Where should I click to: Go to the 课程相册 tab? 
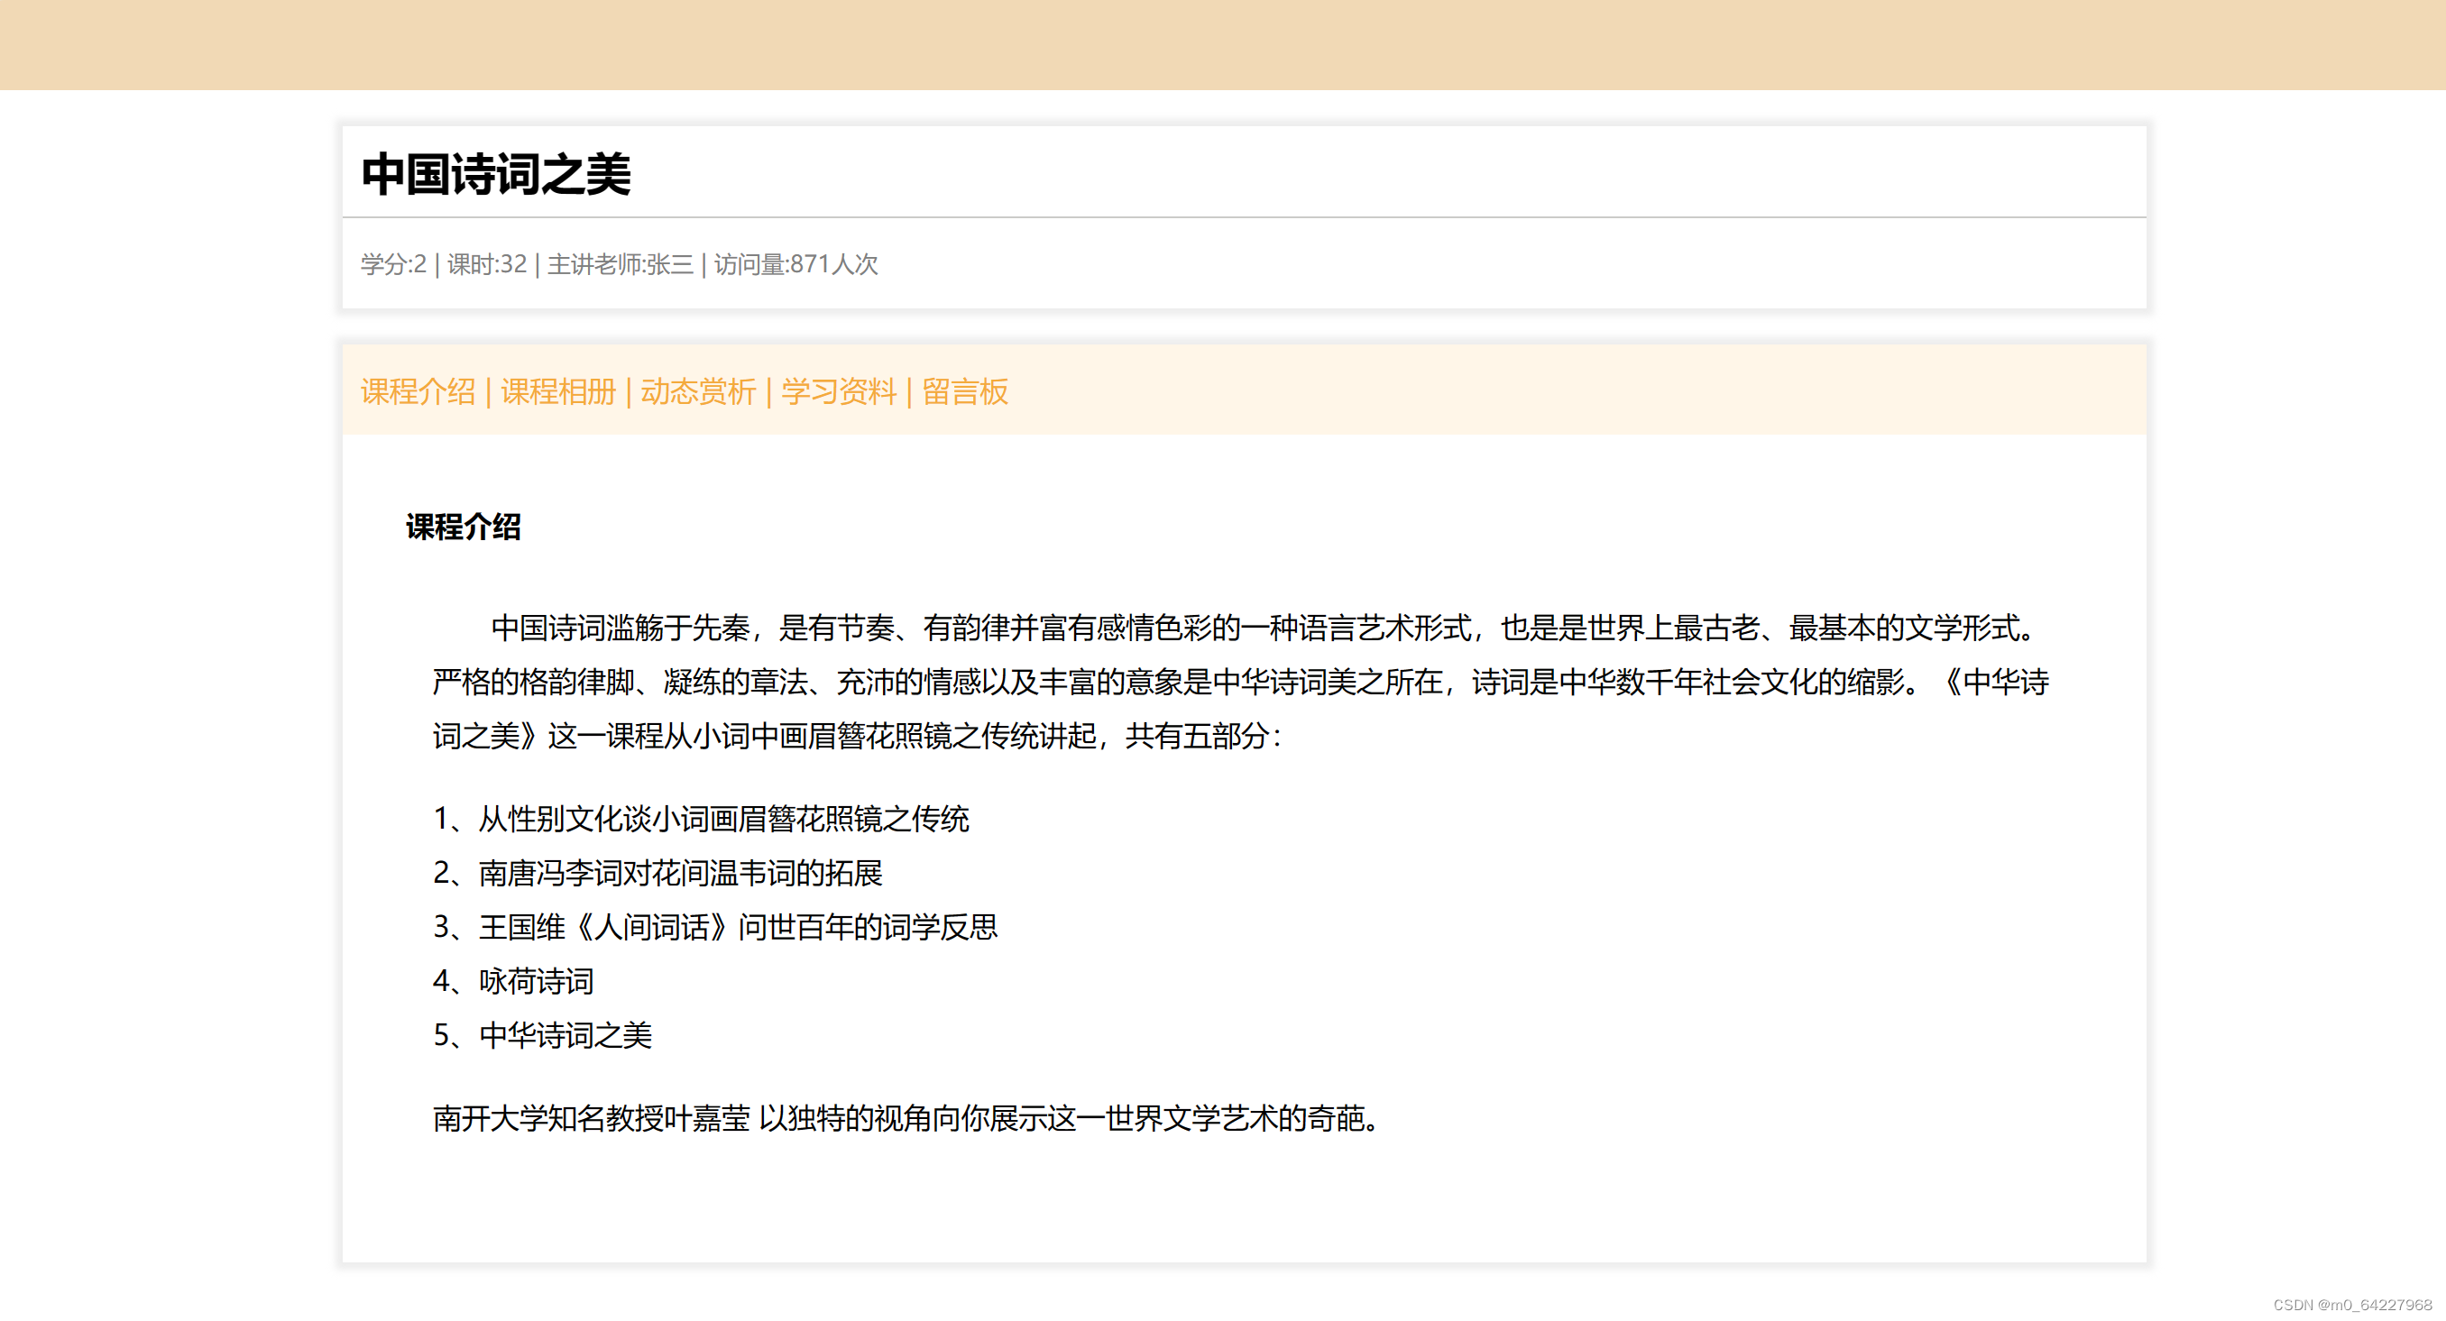tap(558, 391)
